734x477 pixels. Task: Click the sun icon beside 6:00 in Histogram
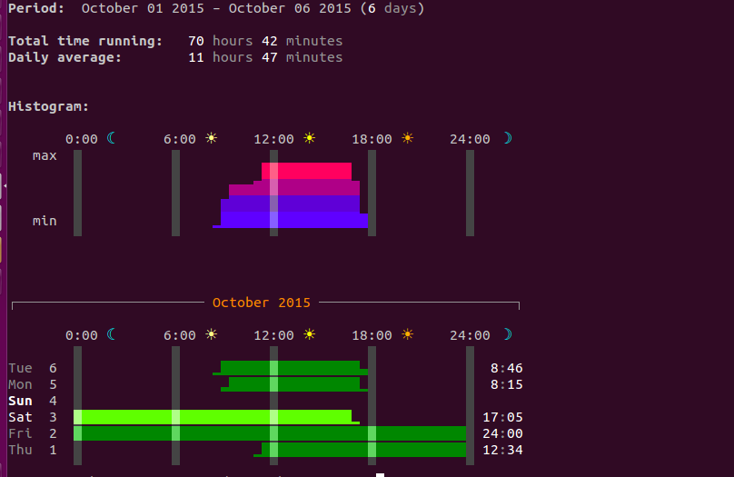pyautogui.click(x=211, y=138)
